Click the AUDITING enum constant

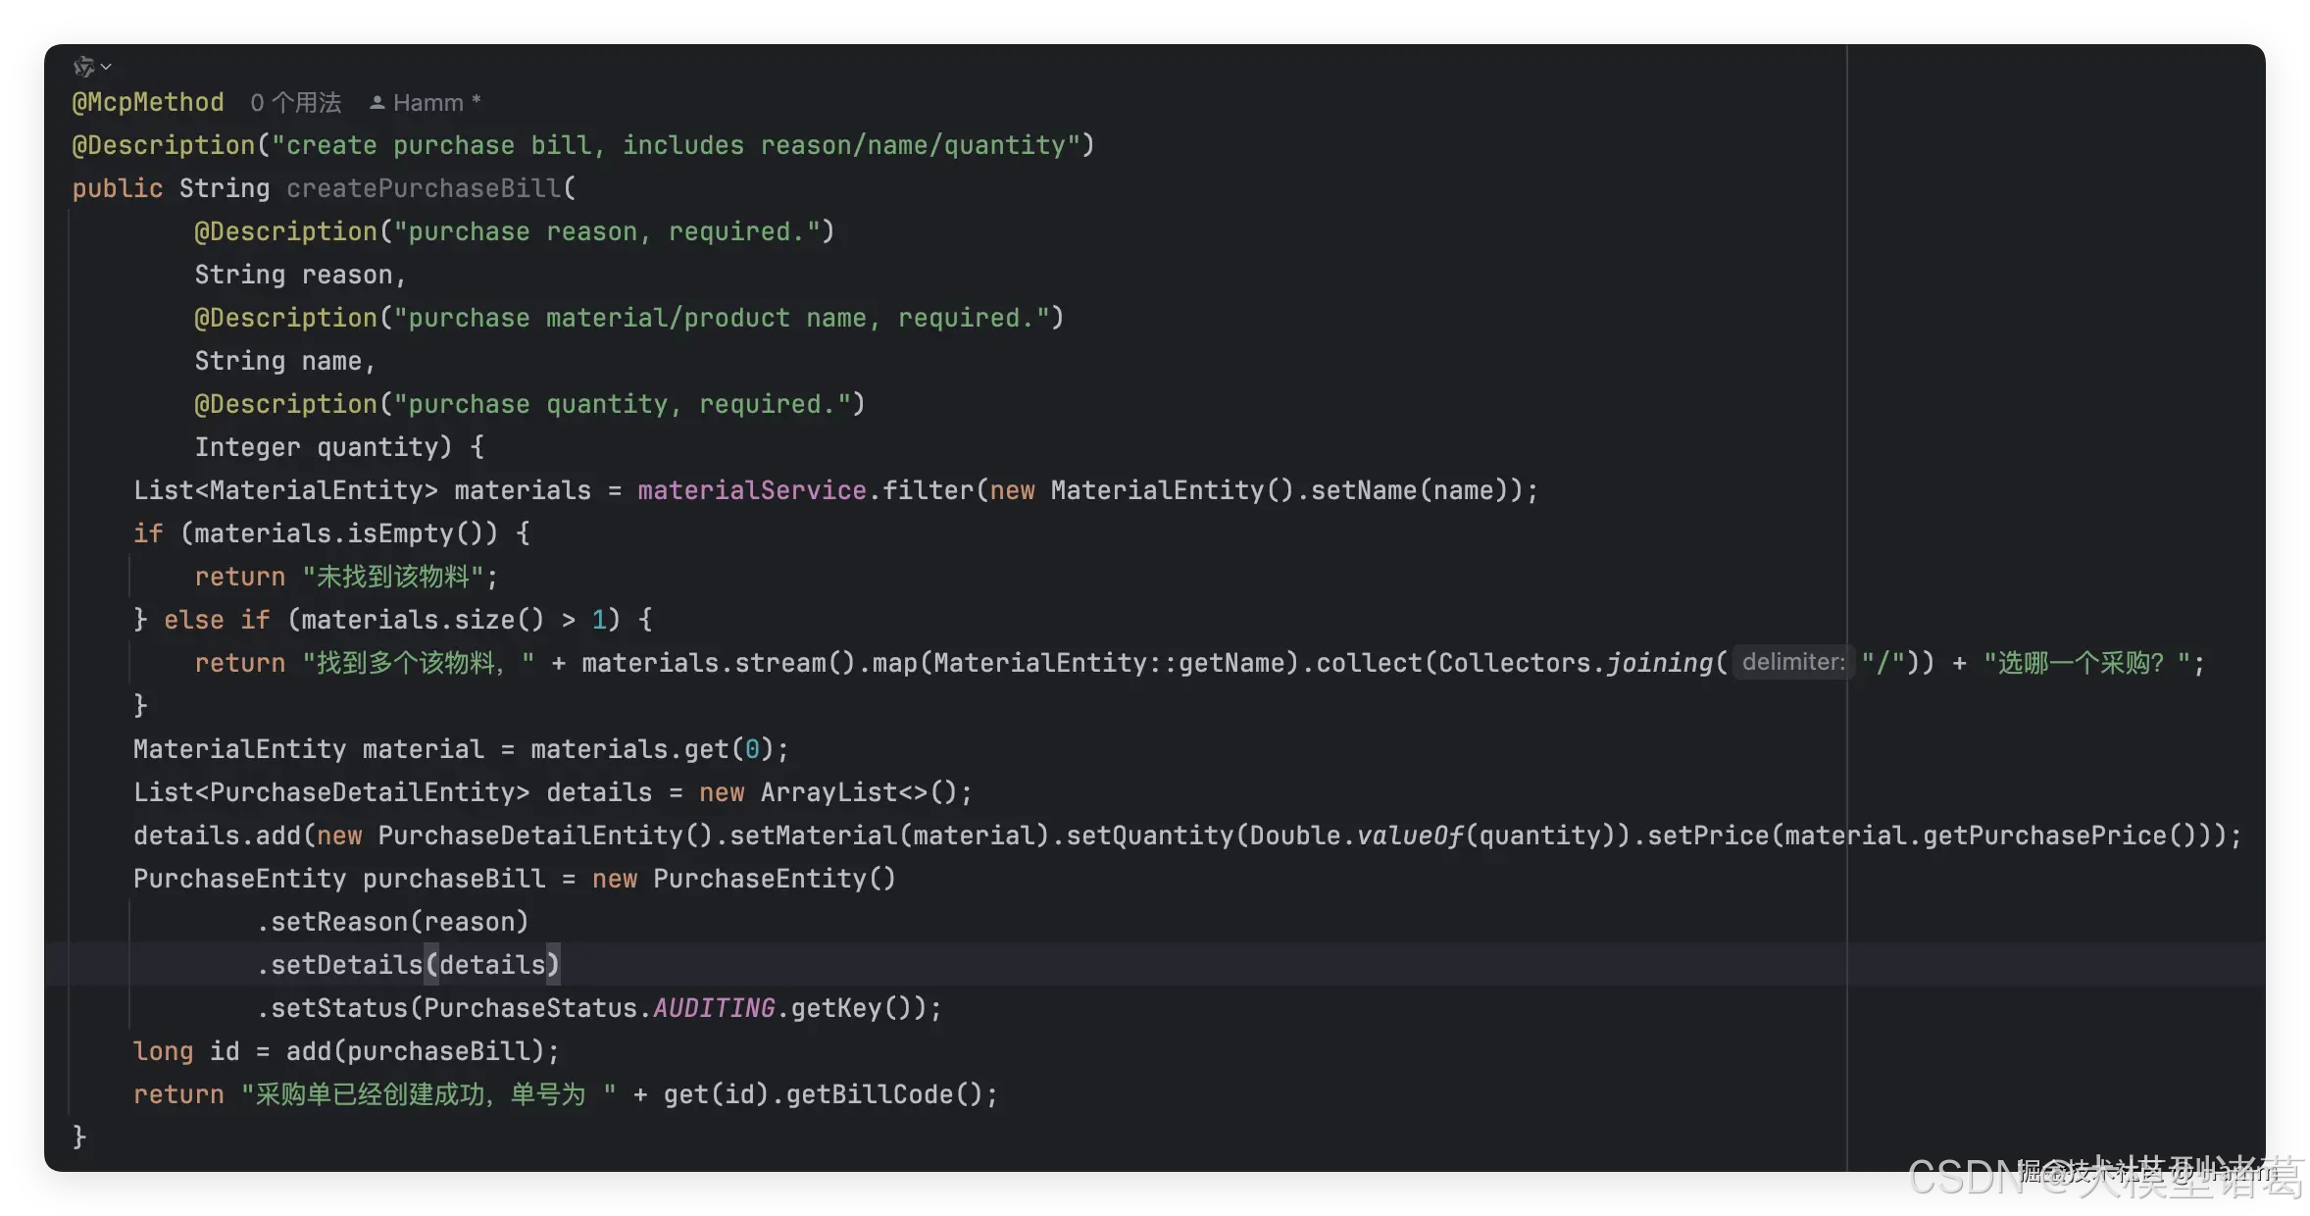[713, 1008]
